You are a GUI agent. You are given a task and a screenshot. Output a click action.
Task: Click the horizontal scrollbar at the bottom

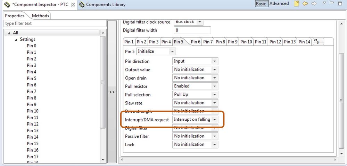pyautogui.click(x=229, y=160)
